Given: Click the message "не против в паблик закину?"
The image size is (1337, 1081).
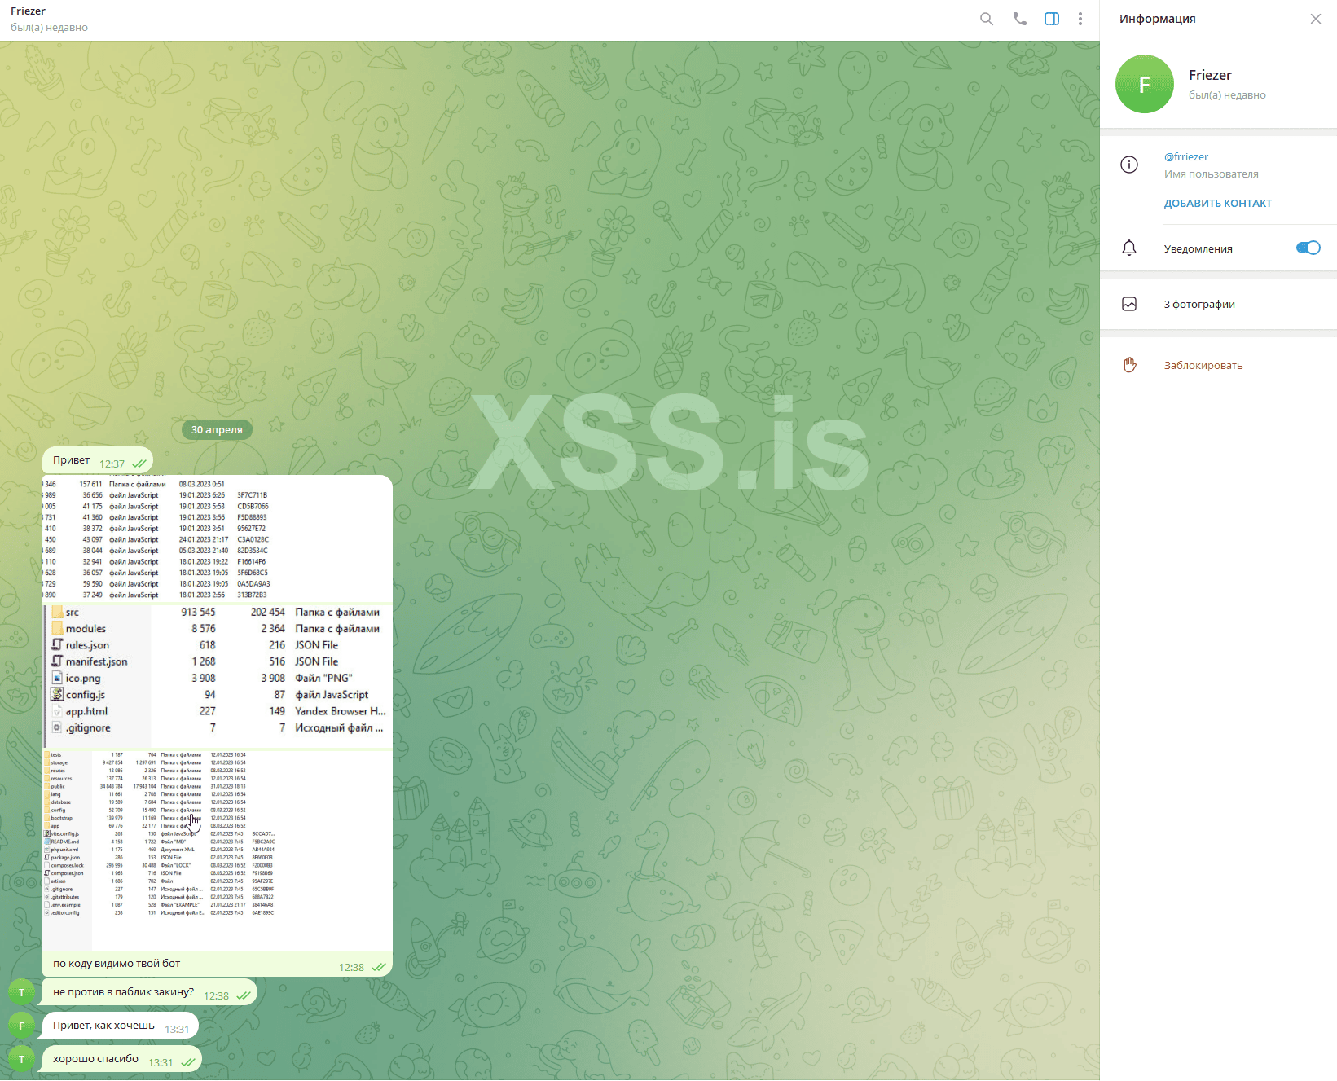Looking at the screenshot, I should pyautogui.click(x=150, y=992).
